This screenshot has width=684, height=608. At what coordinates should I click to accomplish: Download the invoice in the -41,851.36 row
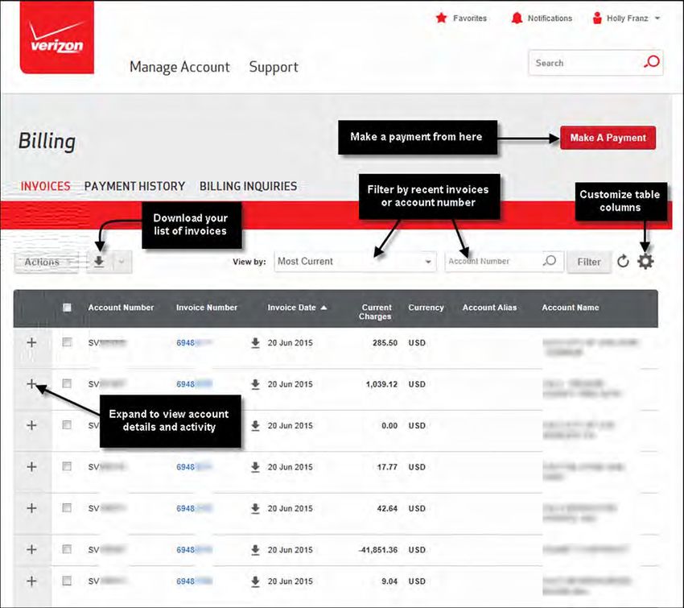pos(256,550)
